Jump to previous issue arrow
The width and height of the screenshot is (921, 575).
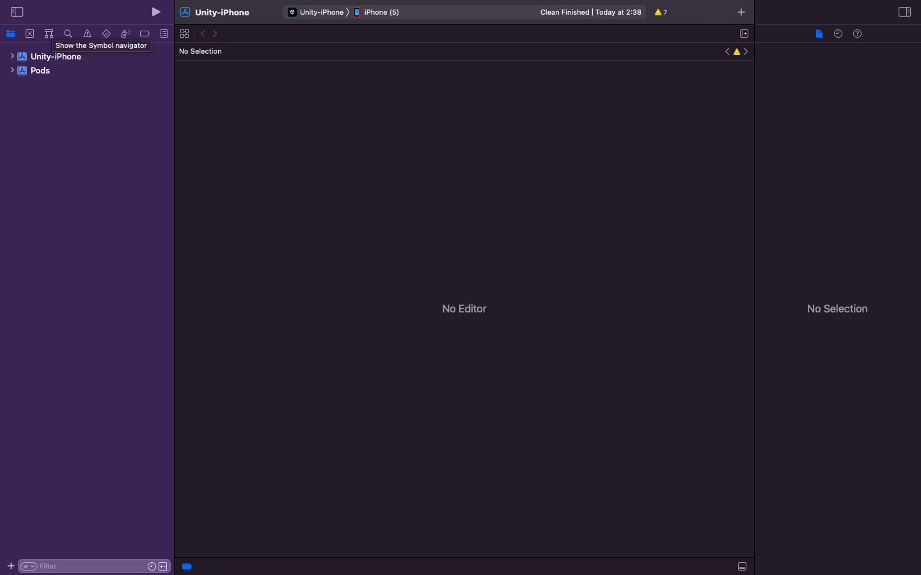click(727, 52)
